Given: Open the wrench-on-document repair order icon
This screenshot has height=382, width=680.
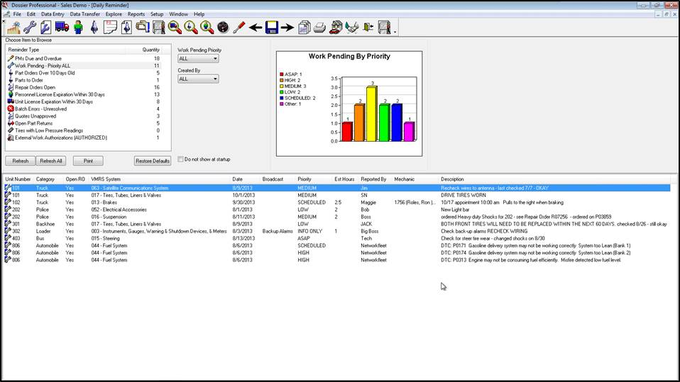Looking at the screenshot, I should click(x=45, y=27).
